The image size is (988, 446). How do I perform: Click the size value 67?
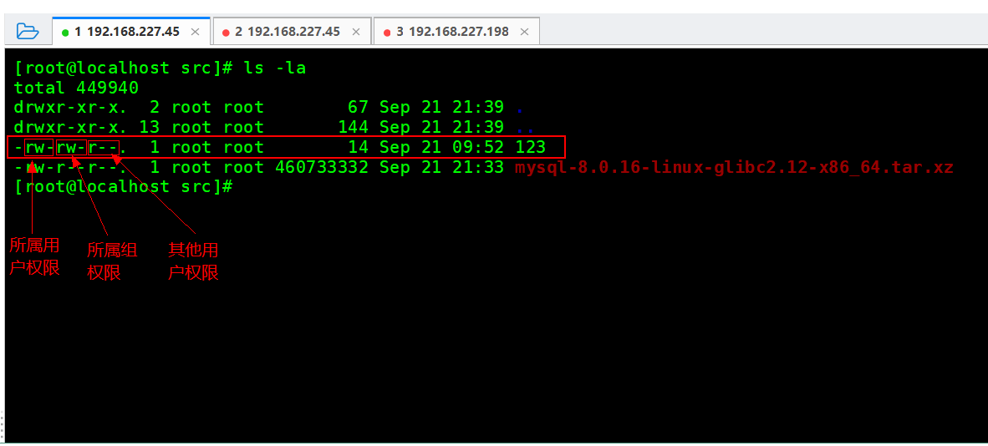point(358,108)
